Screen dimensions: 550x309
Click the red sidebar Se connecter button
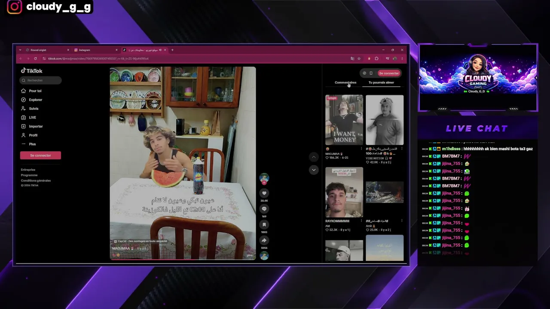pos(40,155)
